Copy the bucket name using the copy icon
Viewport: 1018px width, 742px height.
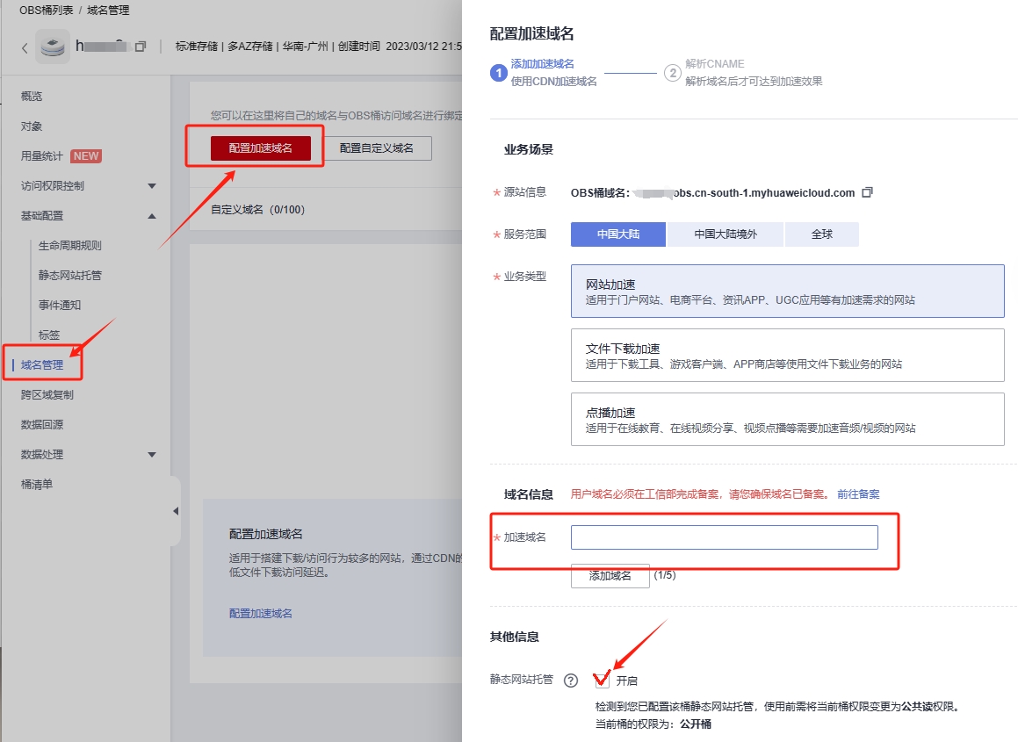tap(141, 47)
